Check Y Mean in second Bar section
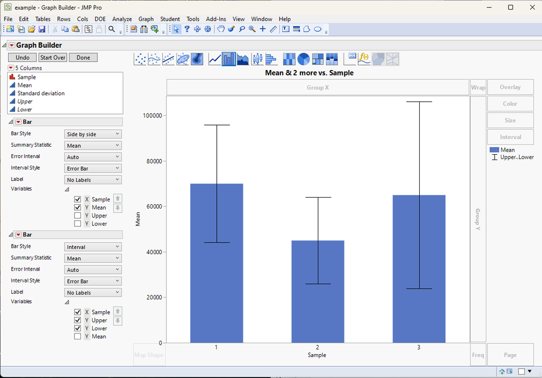Image resolution: width=542 pixels, height=378 pixels. 78,337
